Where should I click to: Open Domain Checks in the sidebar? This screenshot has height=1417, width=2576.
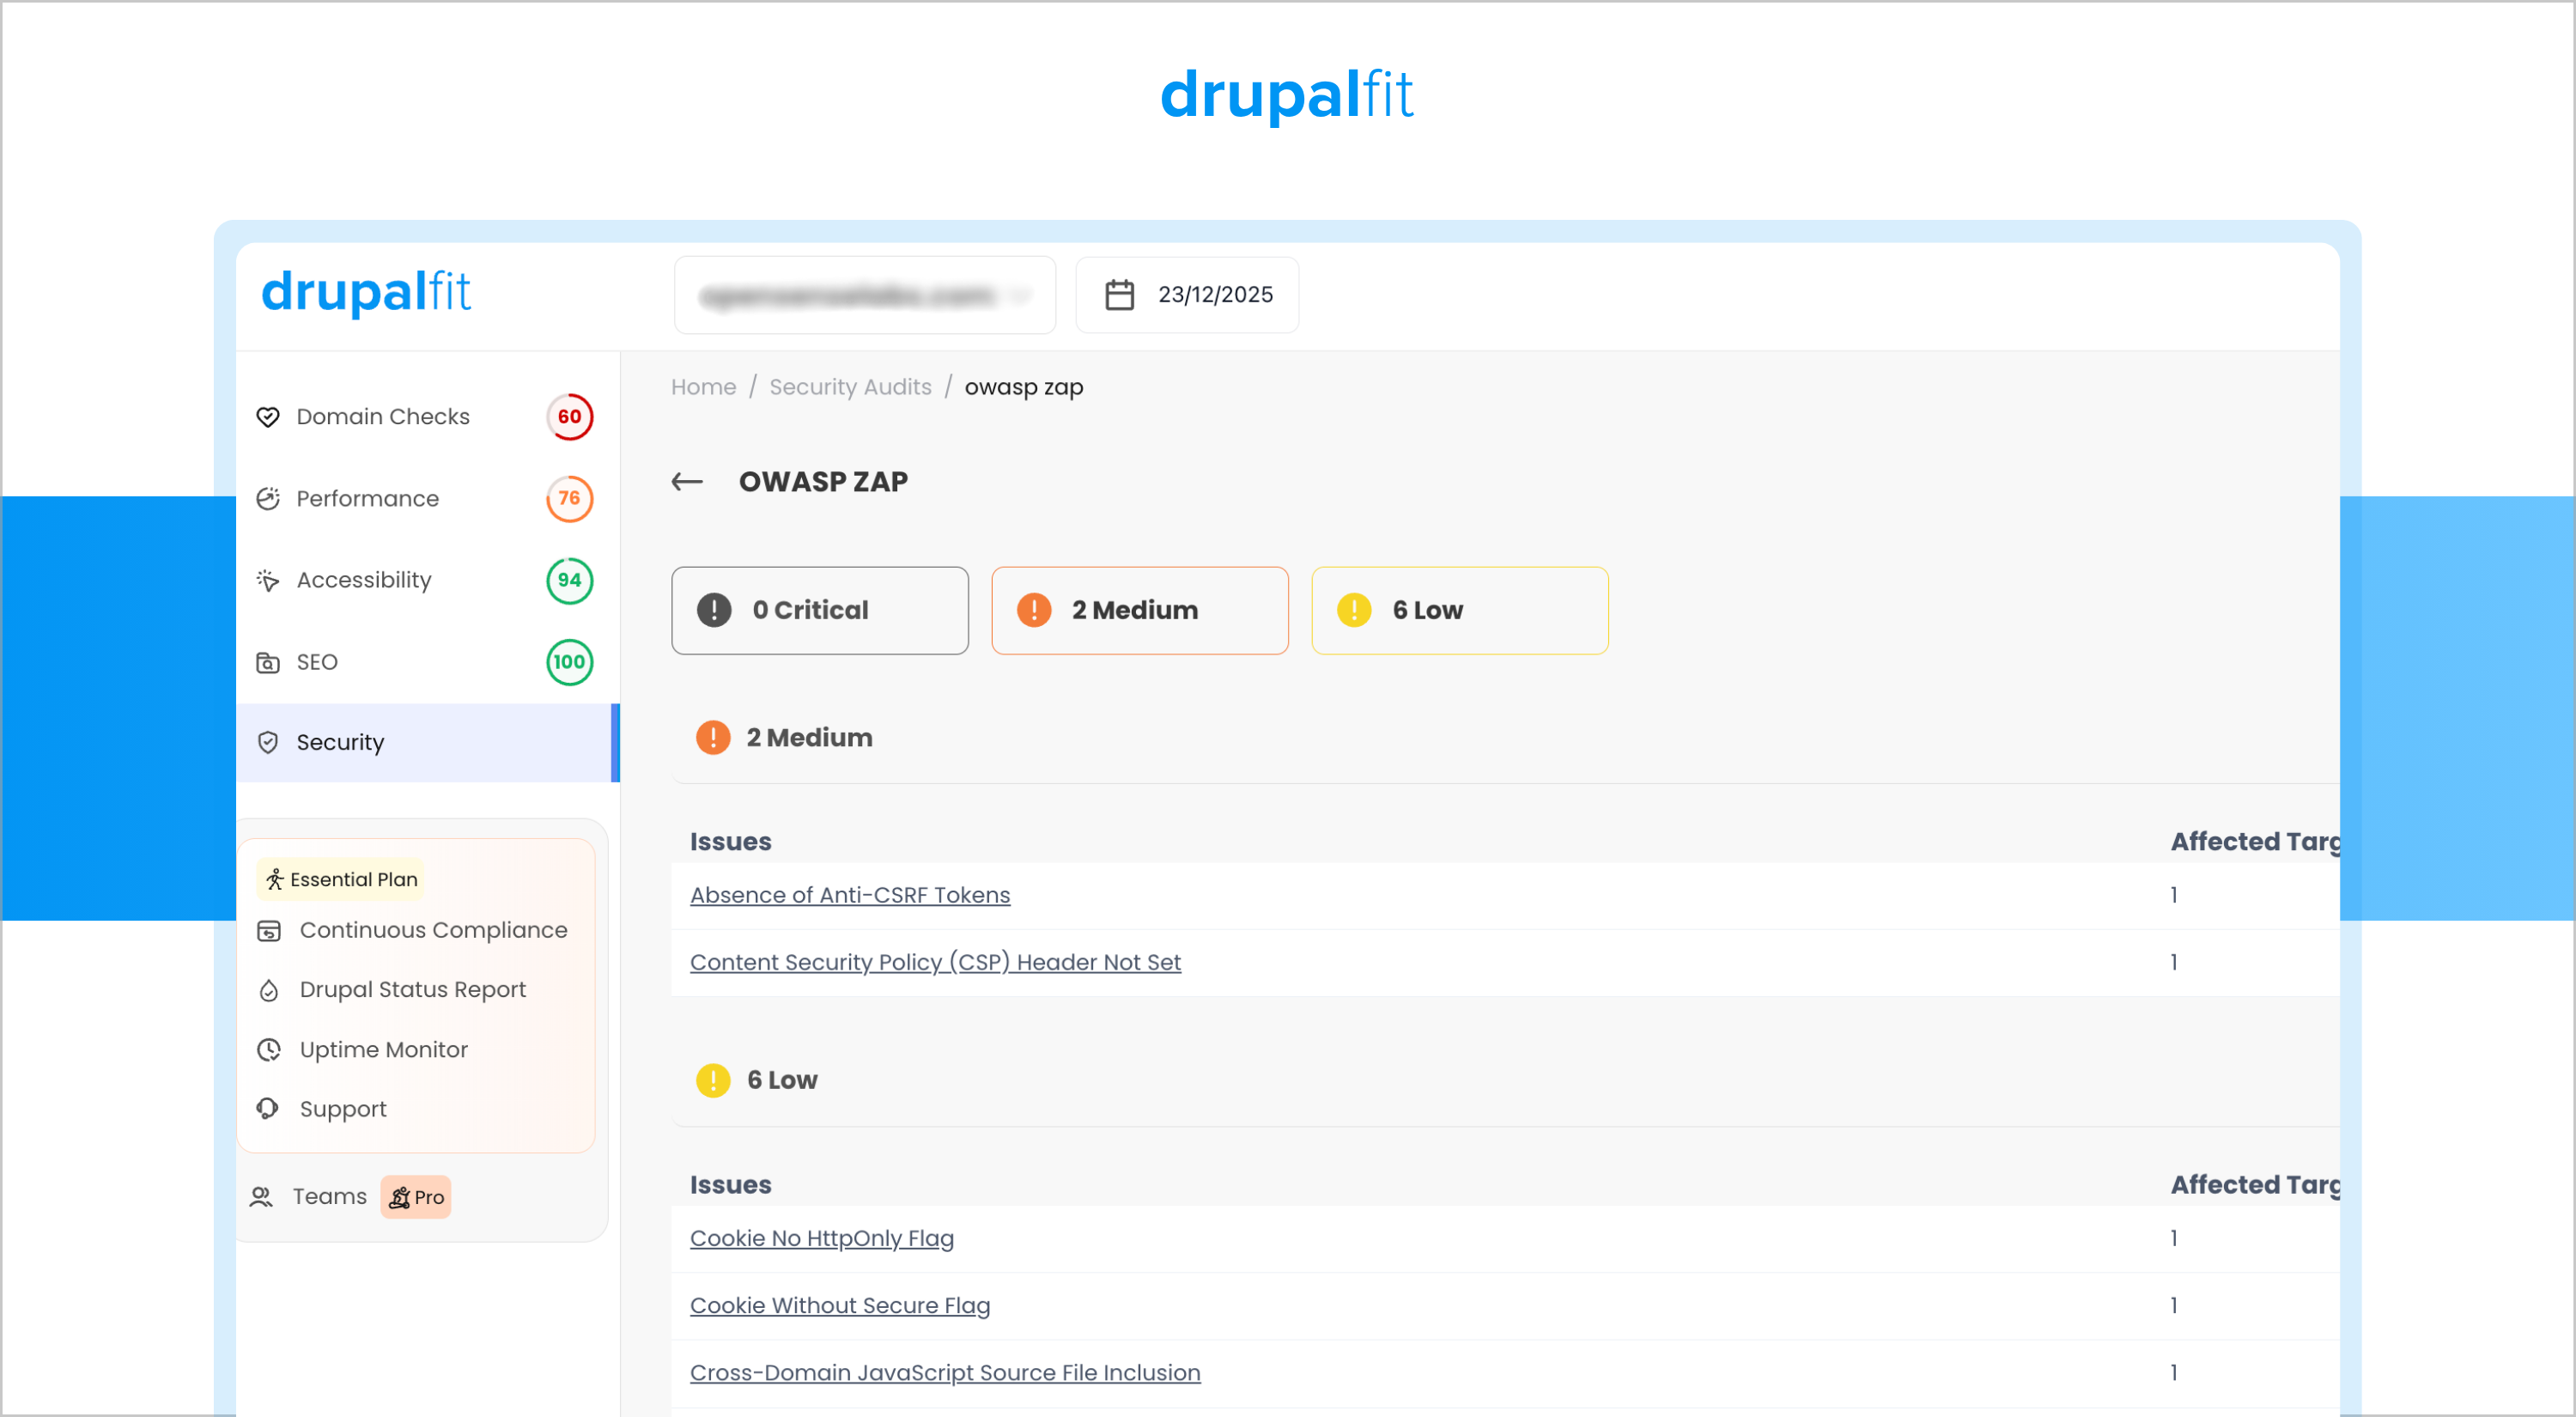point(428,417)
